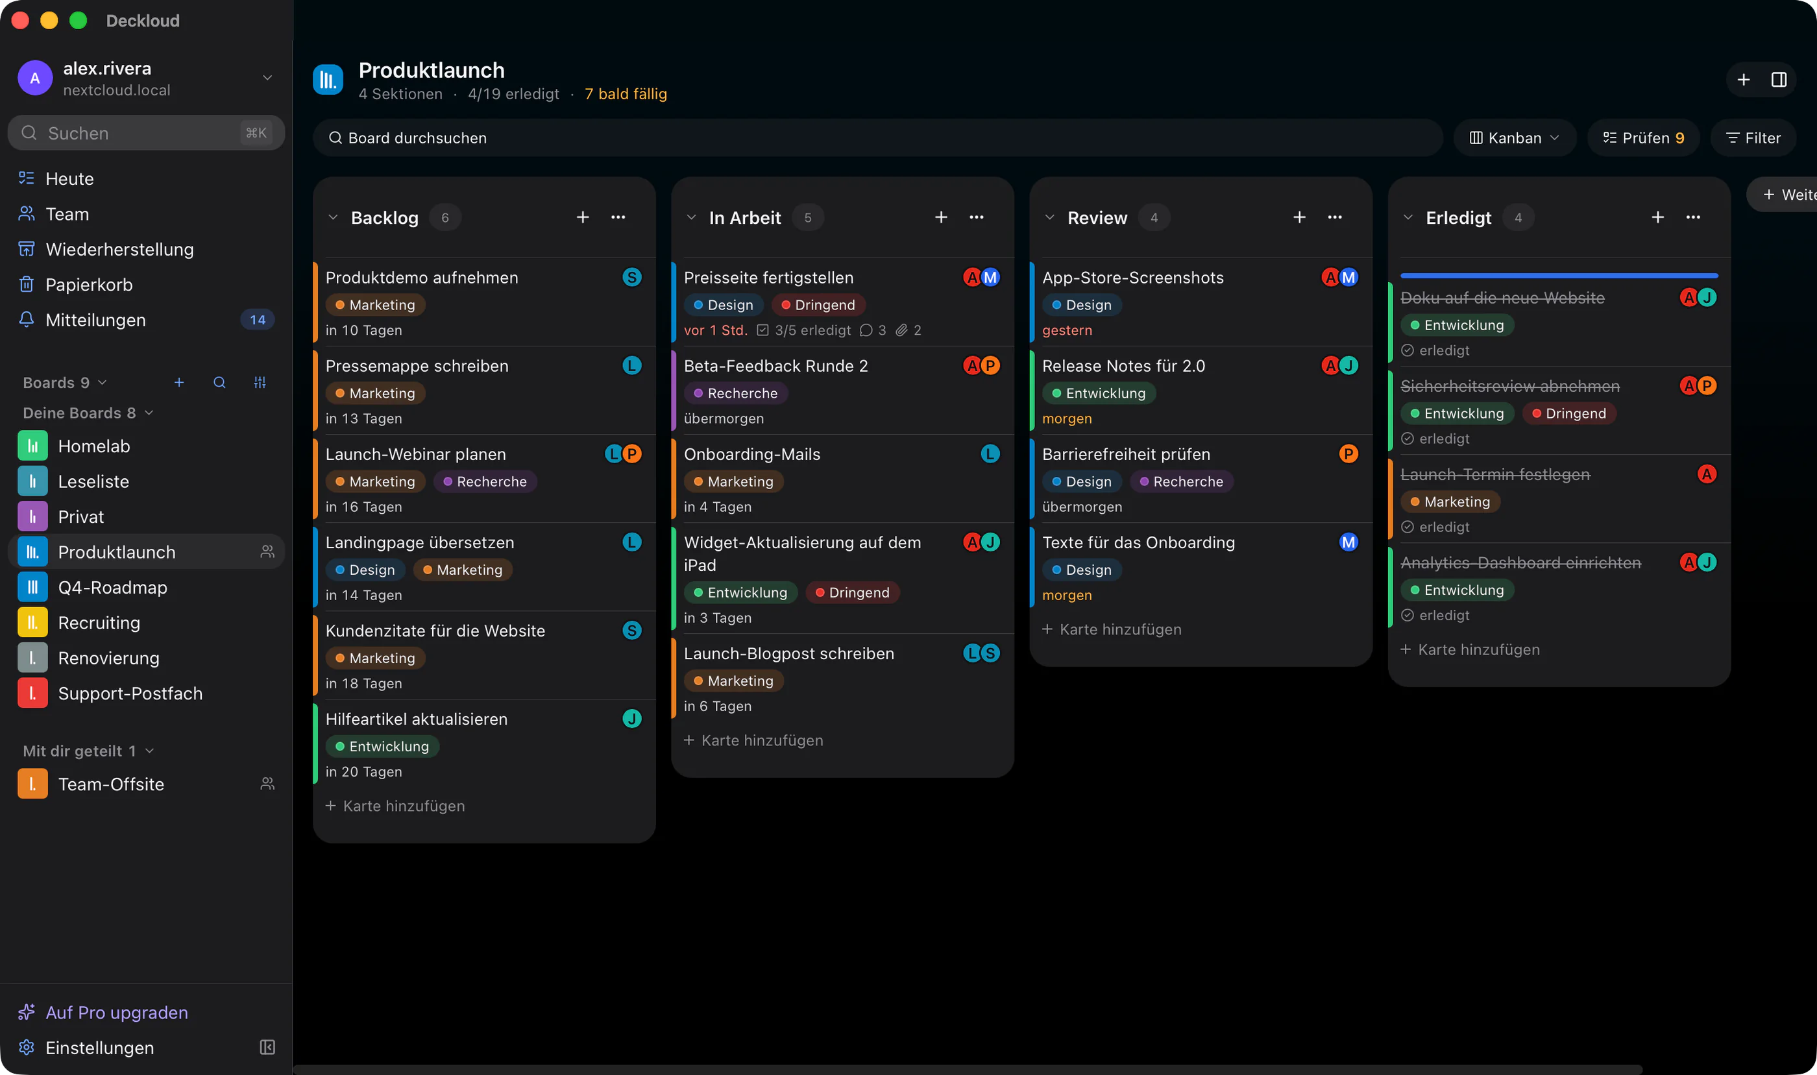Toggle the side panel icon at top right
The image size is (1817, 1075).
pyautogui.click(x=1779, y=80)
